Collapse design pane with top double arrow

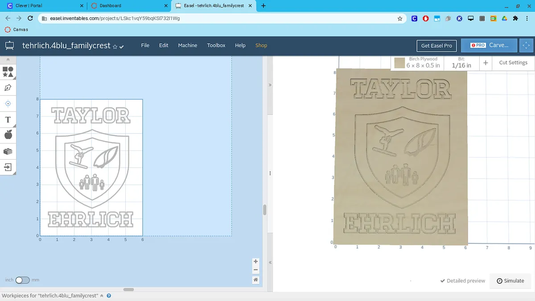pyautogui.click(x=270, y=85)
